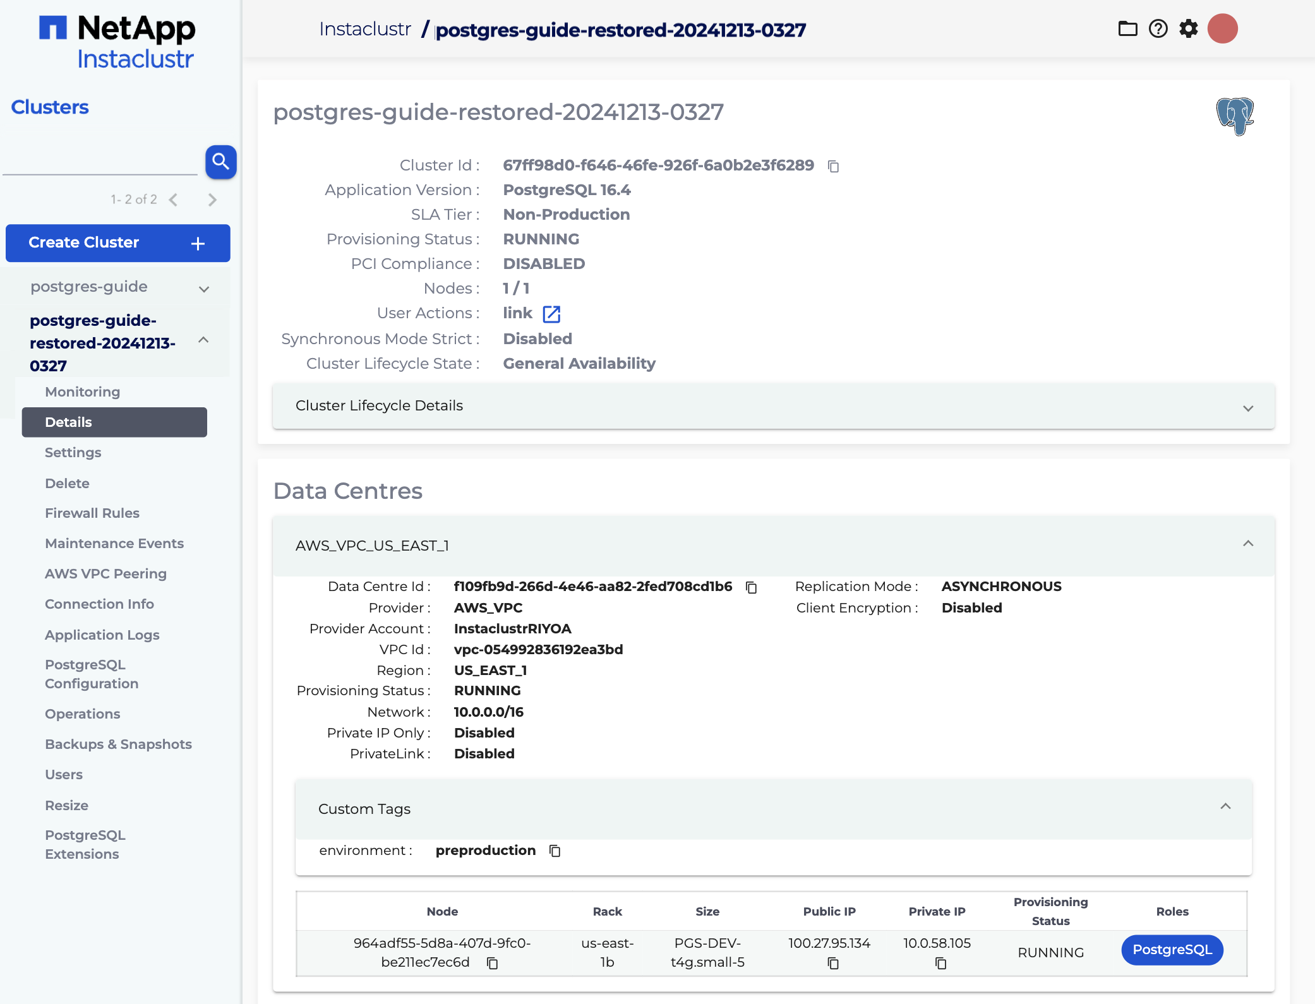
Task: Open the settings gear icon
Action: pos(1188,29)
